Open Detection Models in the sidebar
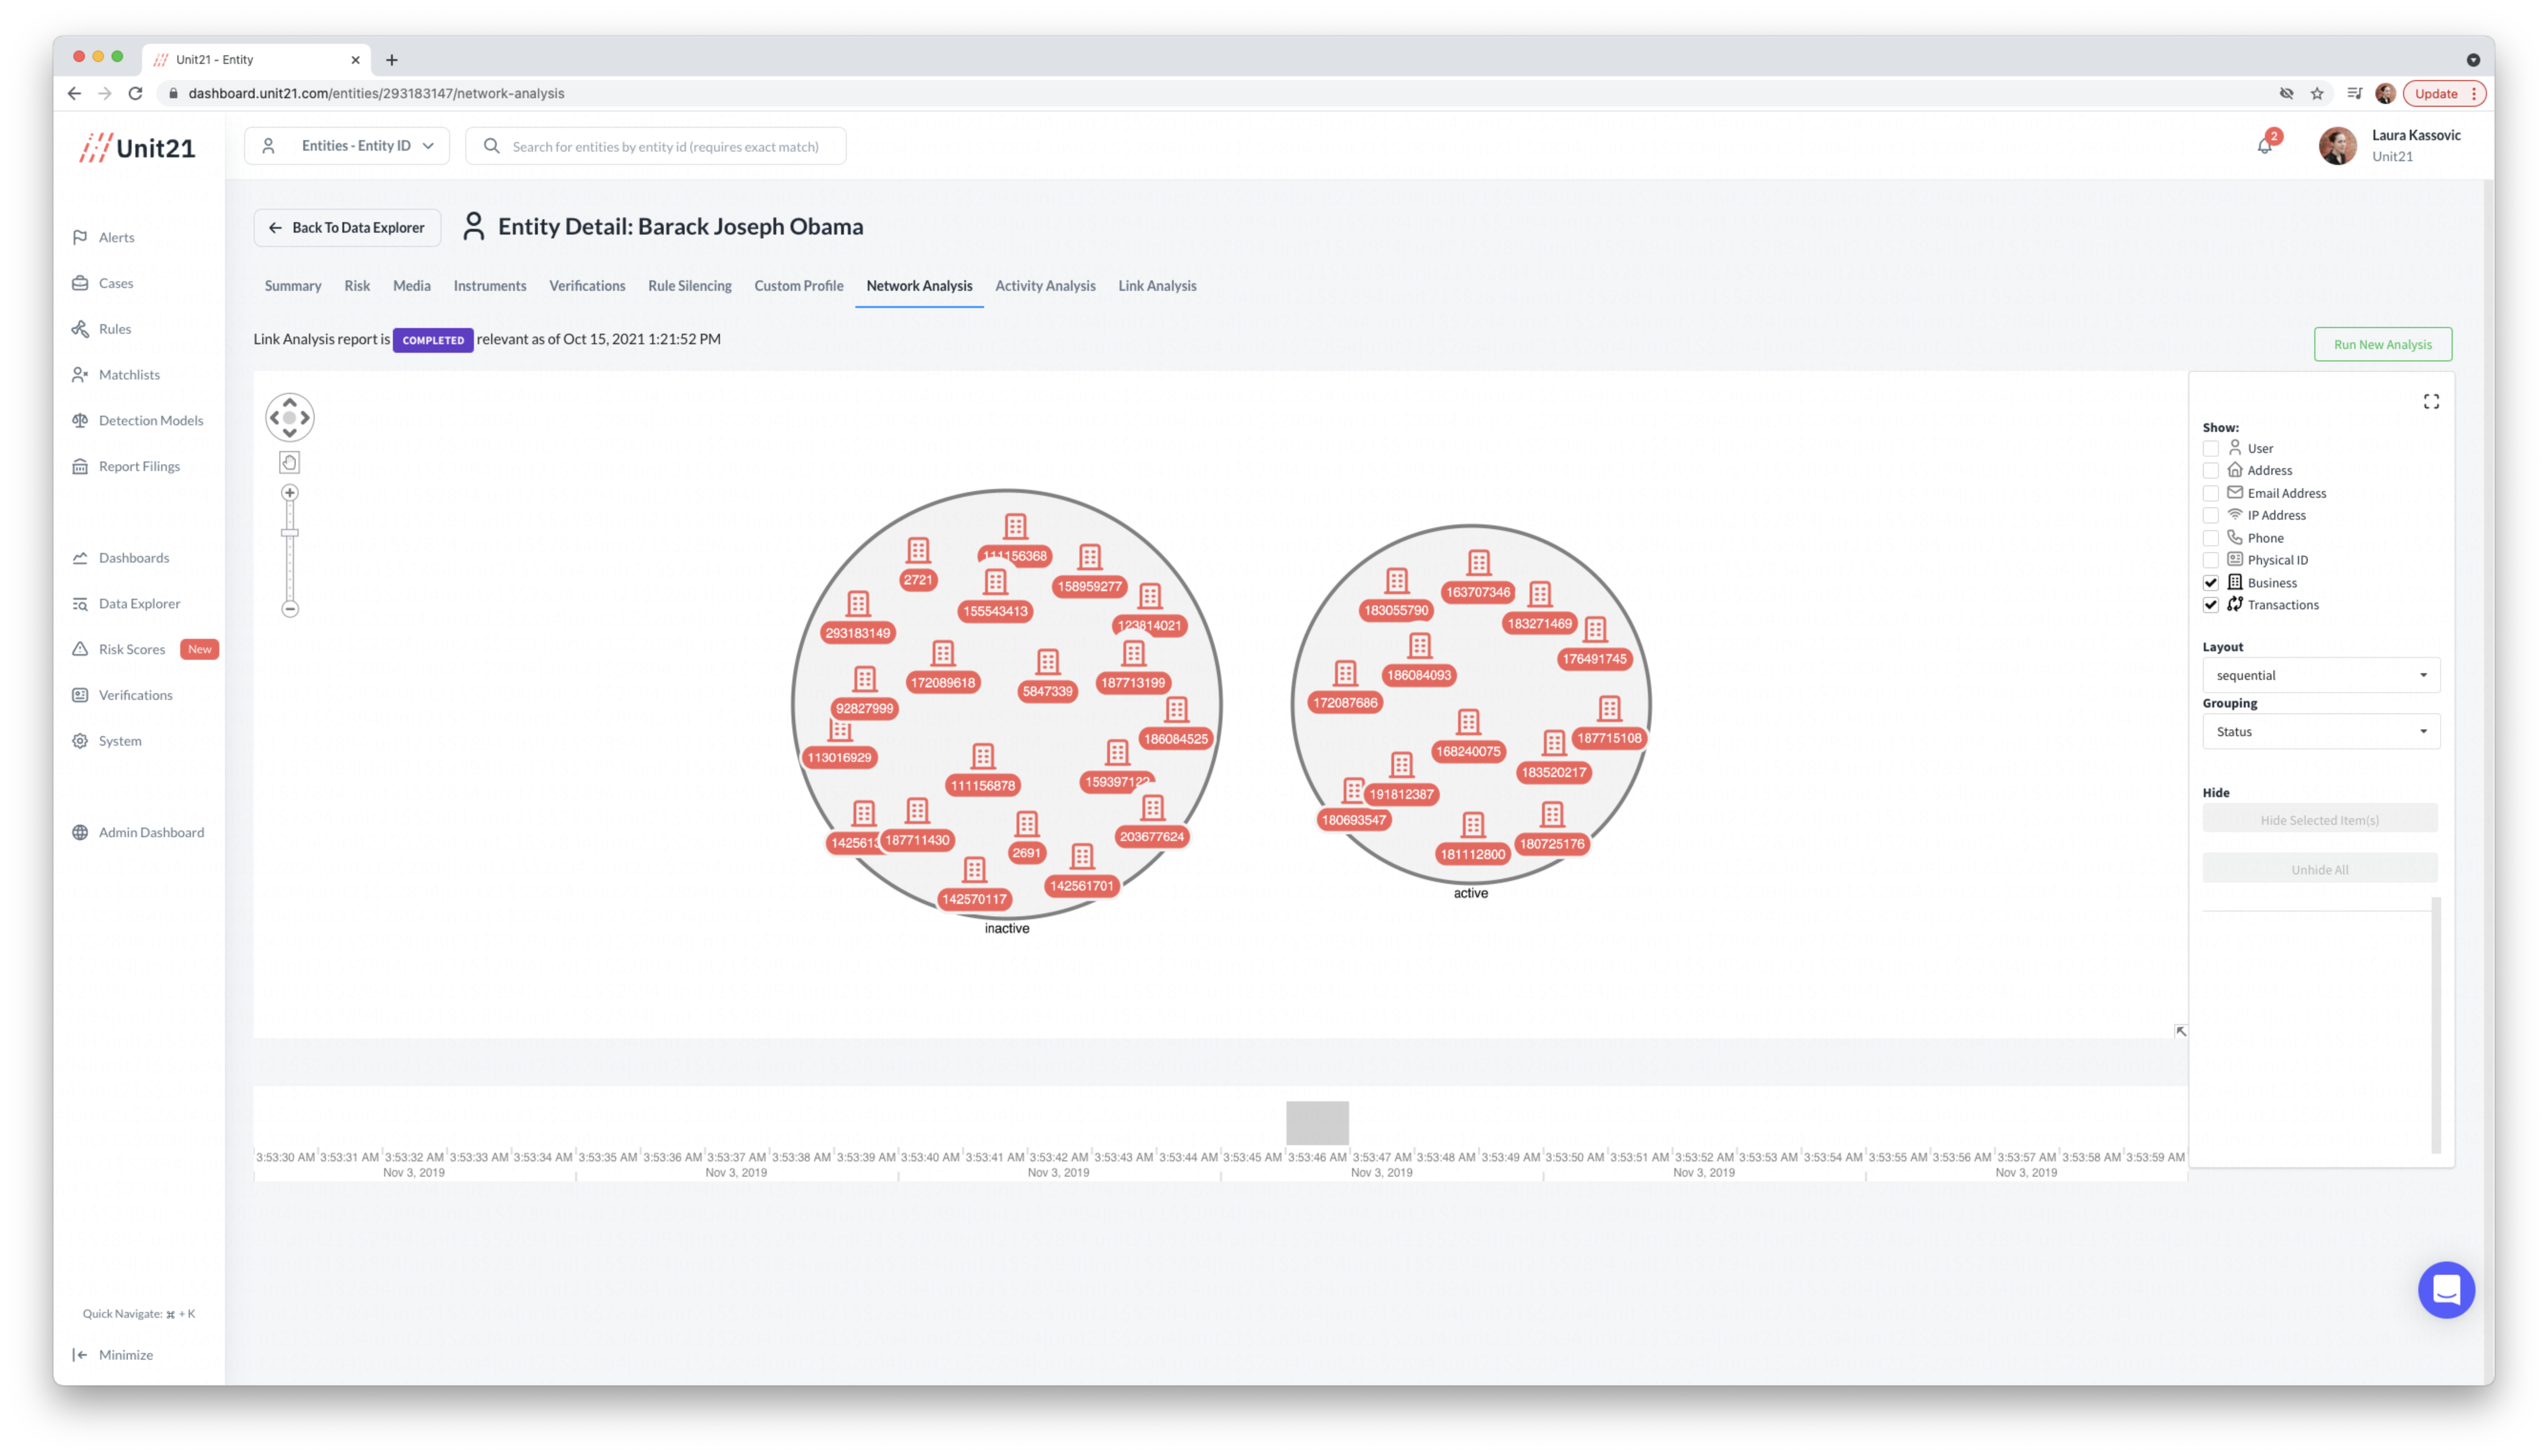Screen dimensions: 2548x1456 tap(150, 420)
